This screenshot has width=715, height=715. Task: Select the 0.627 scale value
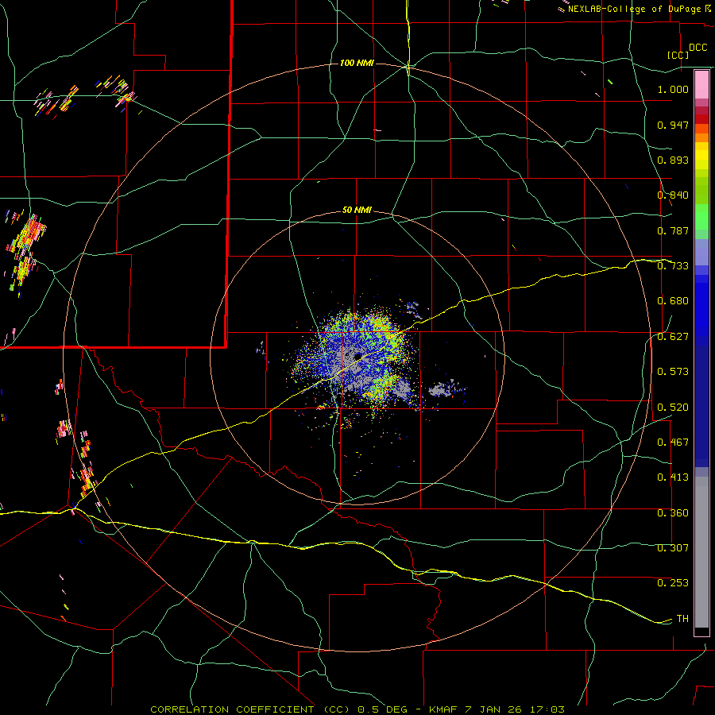673,337
